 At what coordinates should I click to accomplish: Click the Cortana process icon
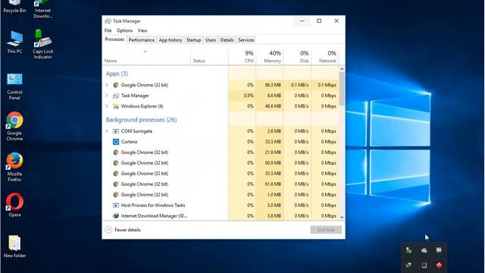coord(116,142)
